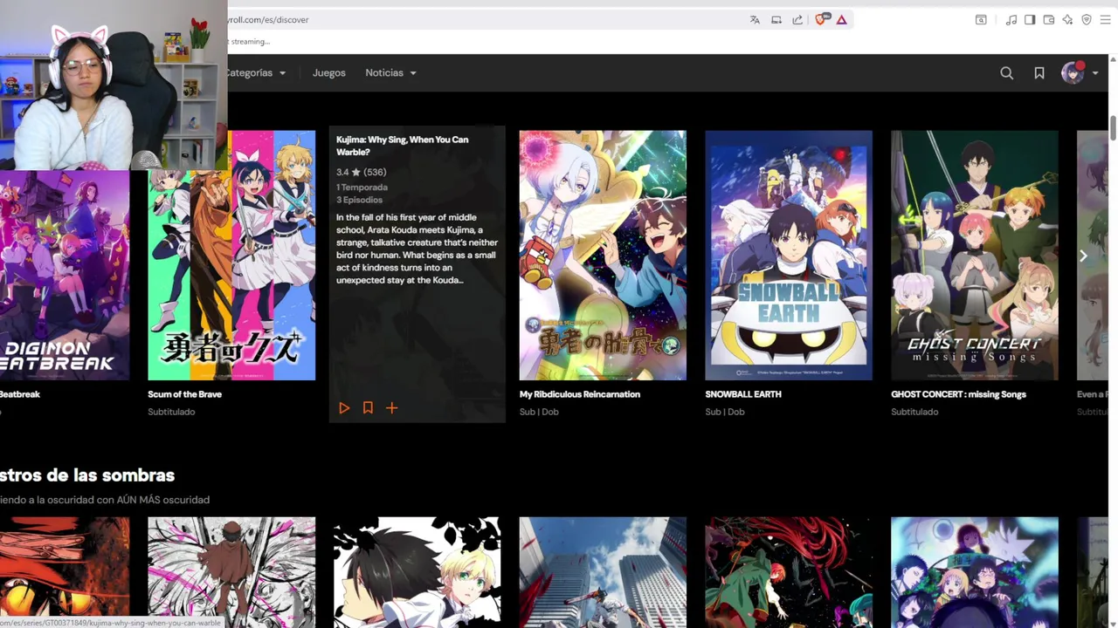This screenshot has height=628, width=1118.
Task: Open My Ribdiculous Reincarnation poster
Action: click(x=603, y=256)
